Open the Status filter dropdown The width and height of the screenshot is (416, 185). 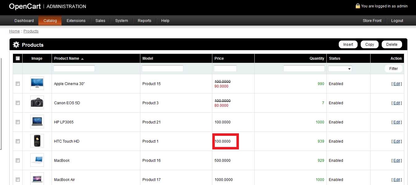[x=340, y=69]
